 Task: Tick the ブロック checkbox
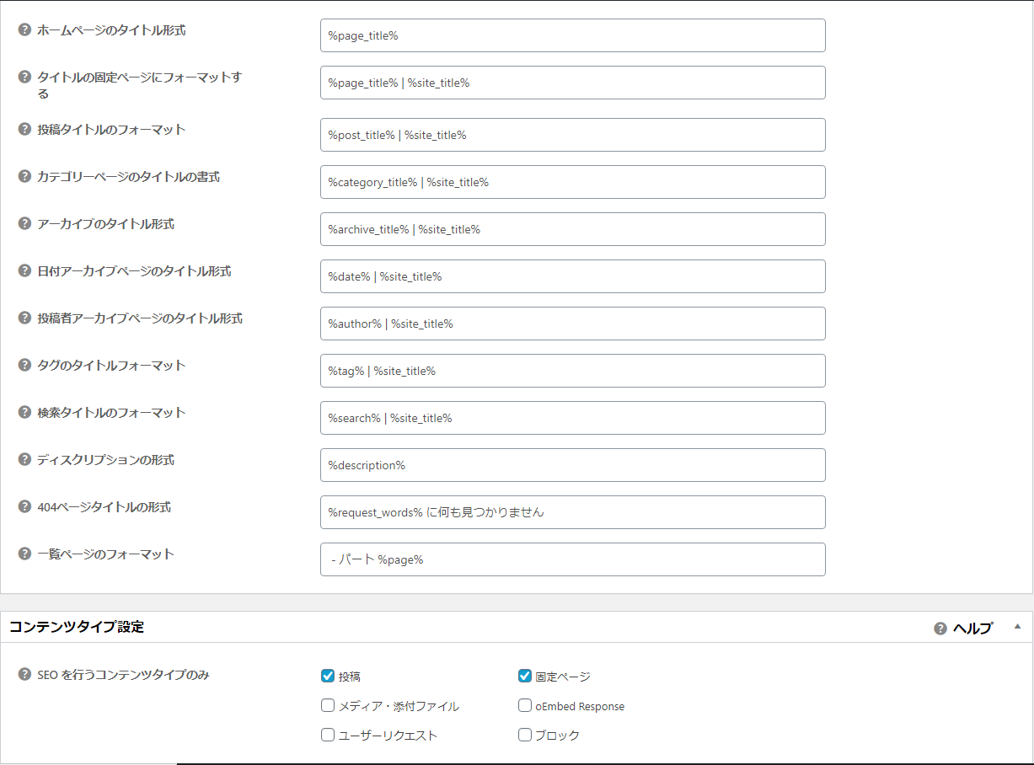pyautogui.click(x=525, y=735)
